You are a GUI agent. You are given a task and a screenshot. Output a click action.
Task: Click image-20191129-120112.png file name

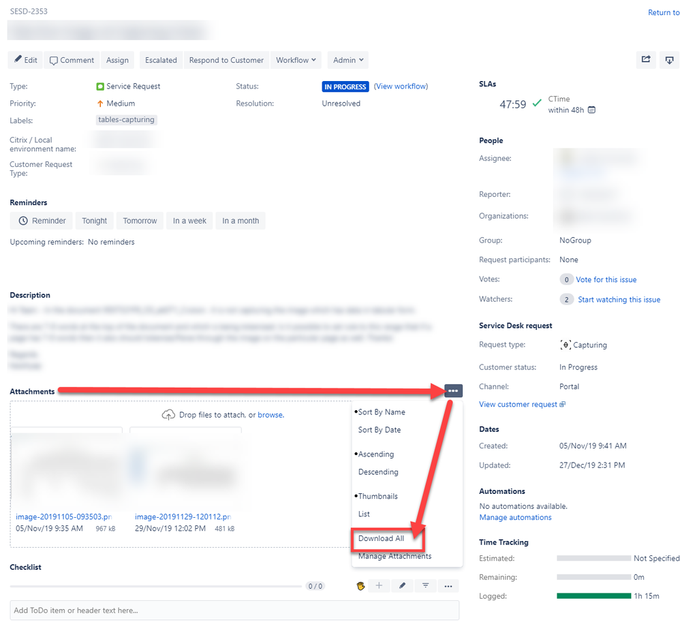click(x=183, y=517)
